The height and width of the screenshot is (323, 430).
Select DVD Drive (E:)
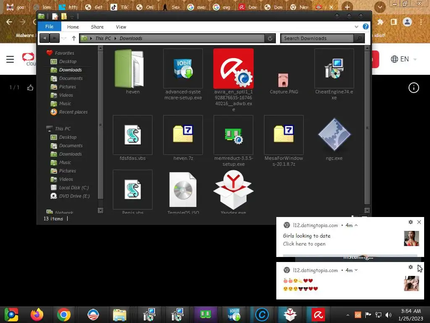[x=74, y=196]
